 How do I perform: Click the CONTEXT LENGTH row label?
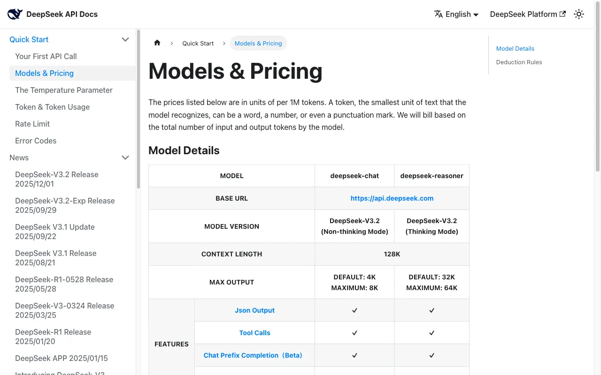tap(231, 254)
